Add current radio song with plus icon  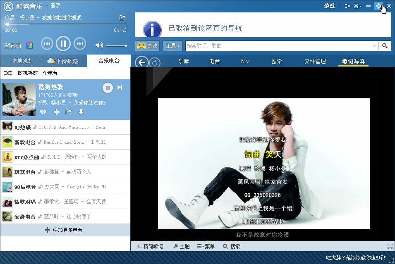[x=56, y=112]
